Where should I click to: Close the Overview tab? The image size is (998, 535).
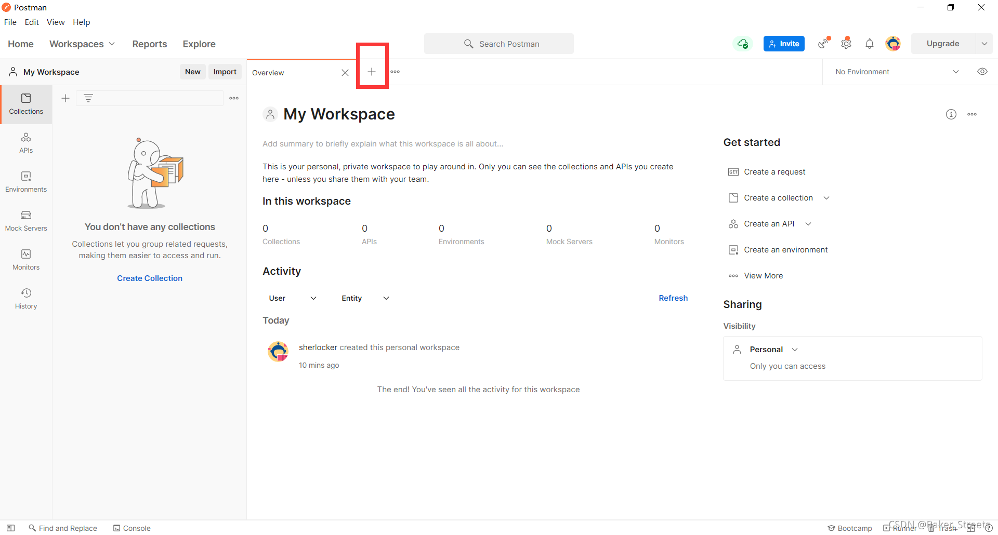coord(345,73)
